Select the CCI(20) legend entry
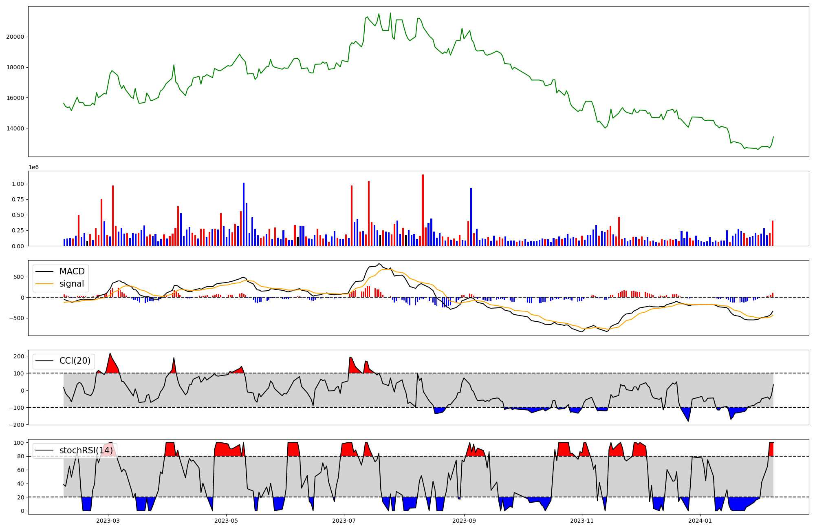 75,361
